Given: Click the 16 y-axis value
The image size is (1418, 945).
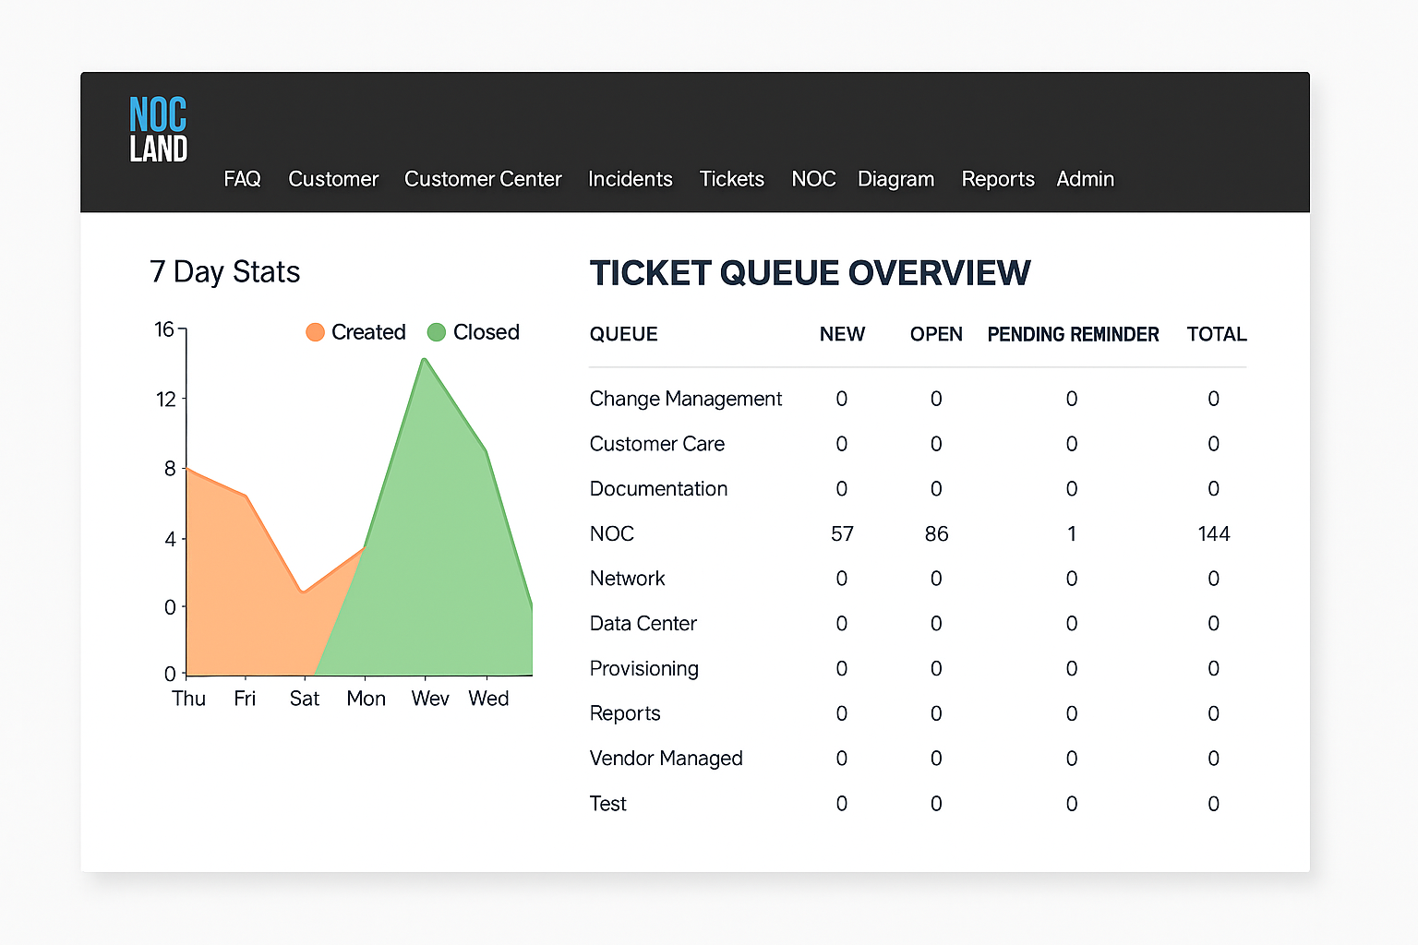Looking at the screenshot, I should (x=164, y=329).
